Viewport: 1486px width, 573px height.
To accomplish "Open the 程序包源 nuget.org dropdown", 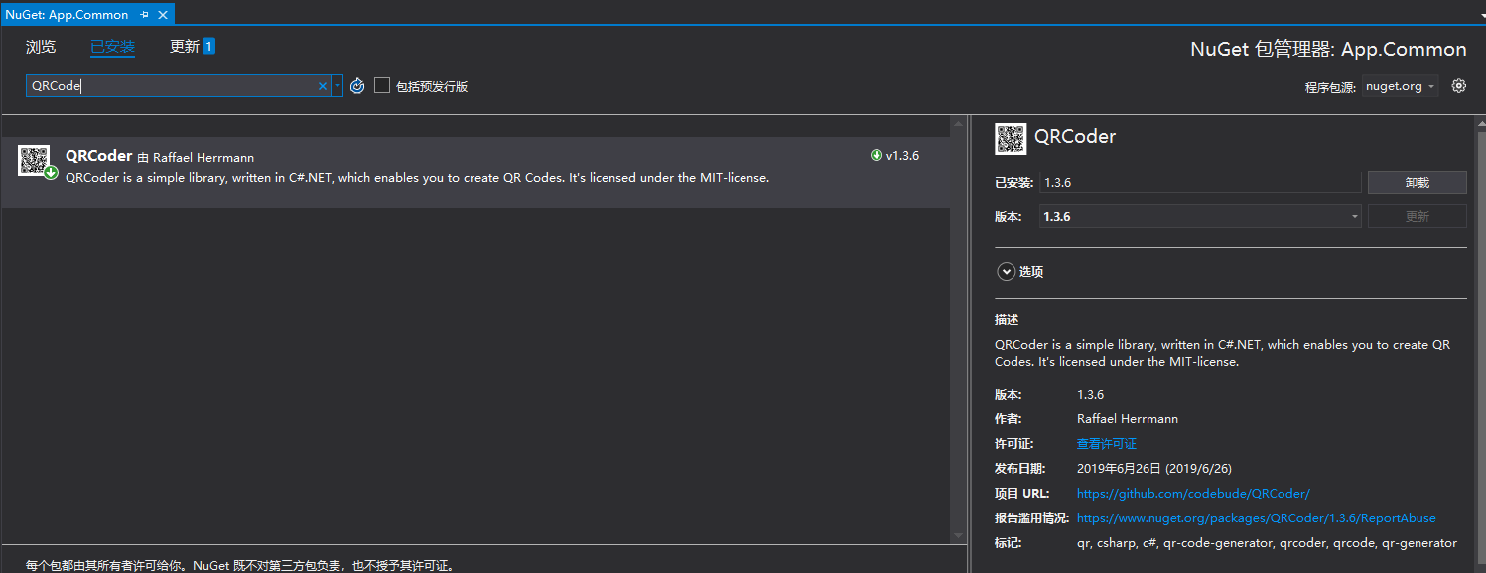I will tap(1401, 86).
